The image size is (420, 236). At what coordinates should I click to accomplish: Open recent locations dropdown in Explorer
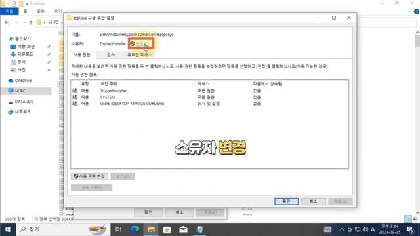click(x=24, y=22)
